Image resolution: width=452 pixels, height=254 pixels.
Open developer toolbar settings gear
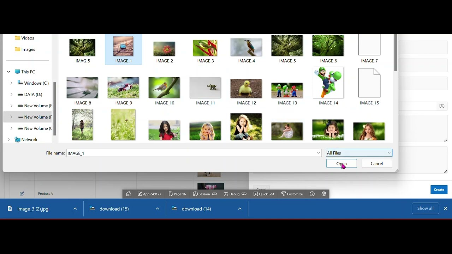click(x=324, y=194)
